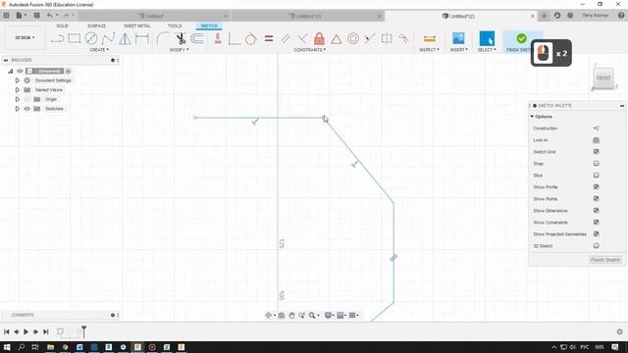
Task: Switch to the Untitled(2) document tab
Action: click(459, 16)
